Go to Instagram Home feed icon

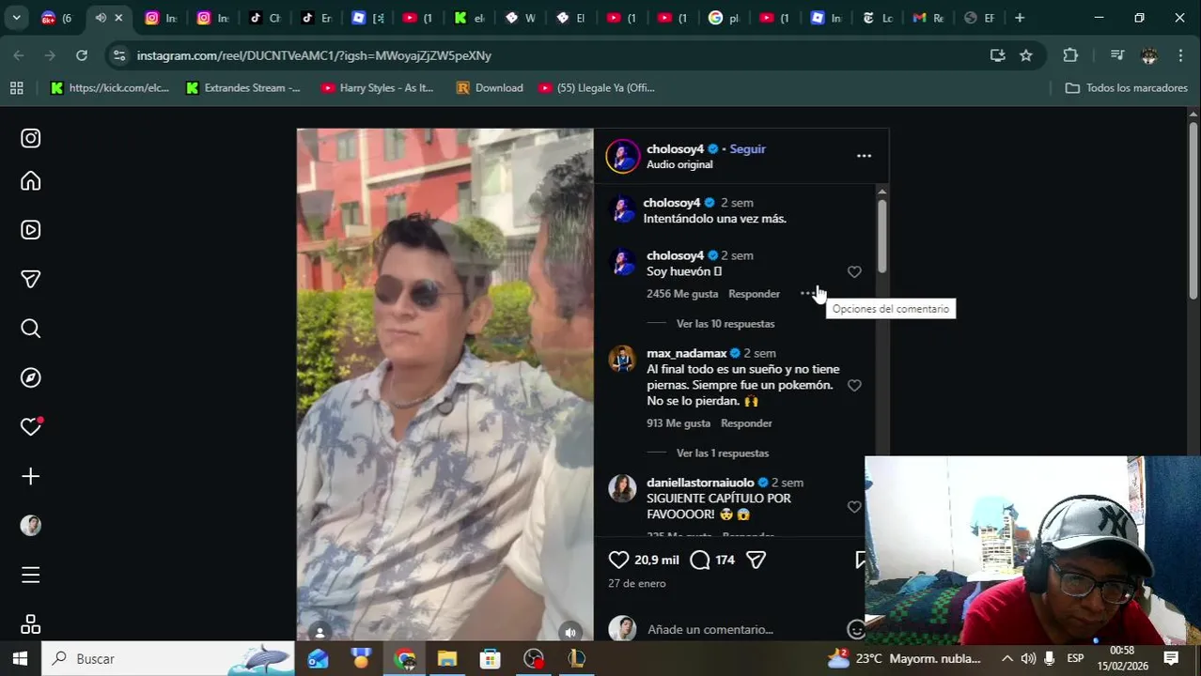click(31, 181)
